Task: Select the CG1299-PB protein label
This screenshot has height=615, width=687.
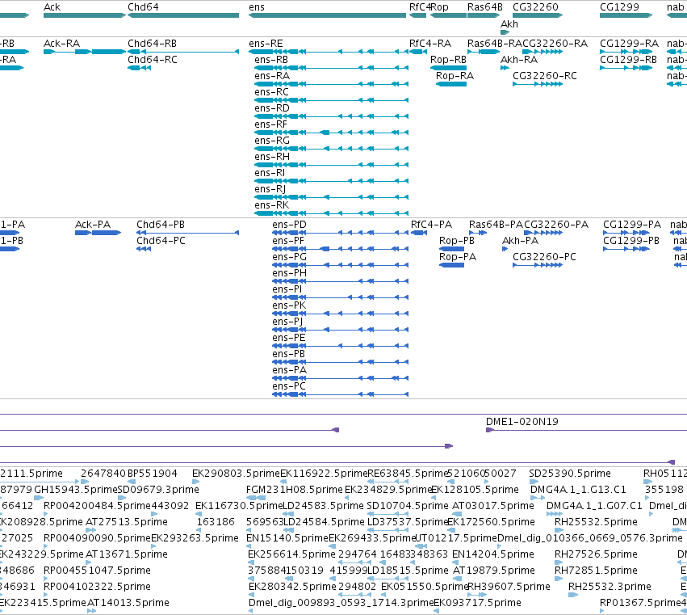Action: point(631,241)
